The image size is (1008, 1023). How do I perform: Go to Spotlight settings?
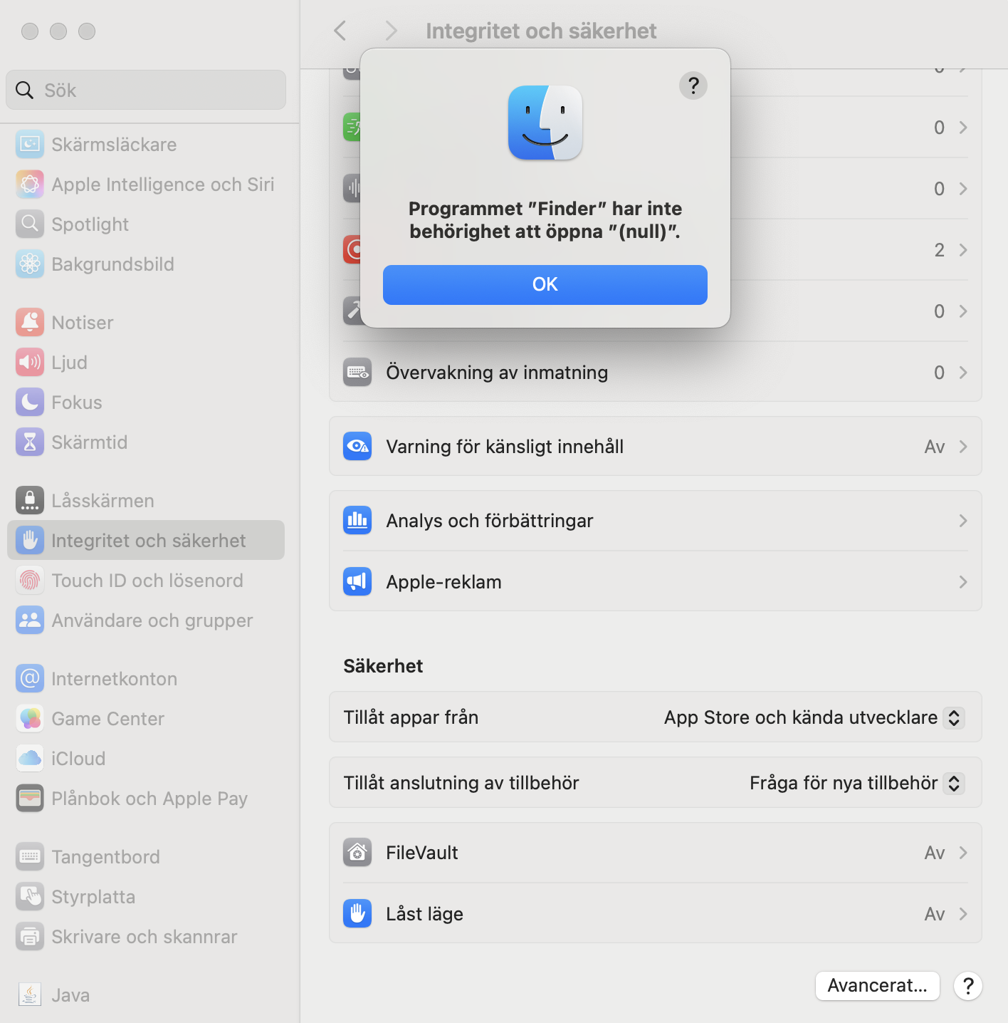146,224
